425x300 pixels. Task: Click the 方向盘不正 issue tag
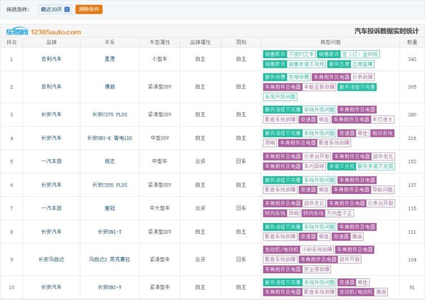point(340,214)
